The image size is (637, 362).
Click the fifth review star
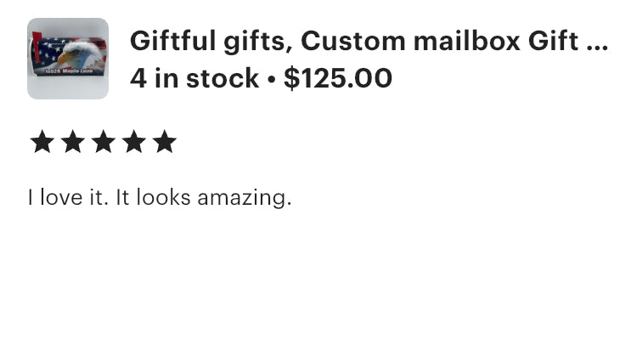tap(165, 142)
